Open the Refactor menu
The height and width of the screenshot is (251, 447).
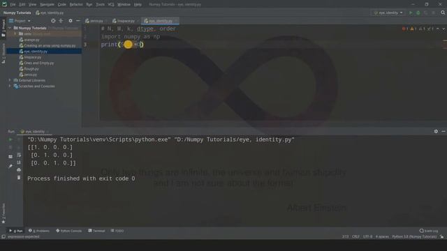coord(76,5)
